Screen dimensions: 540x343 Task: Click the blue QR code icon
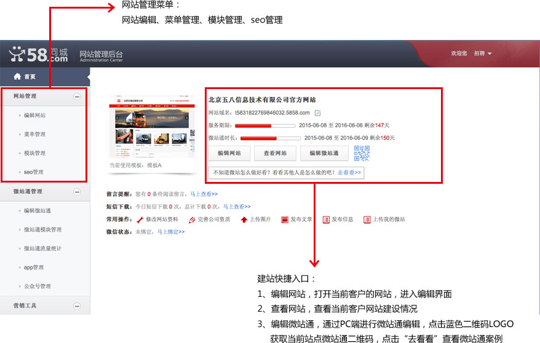click(362, 153)
